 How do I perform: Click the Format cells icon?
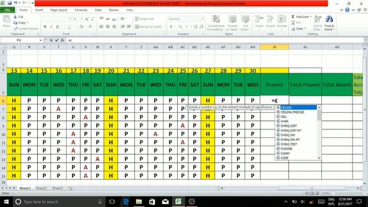[x=282, y=21]
